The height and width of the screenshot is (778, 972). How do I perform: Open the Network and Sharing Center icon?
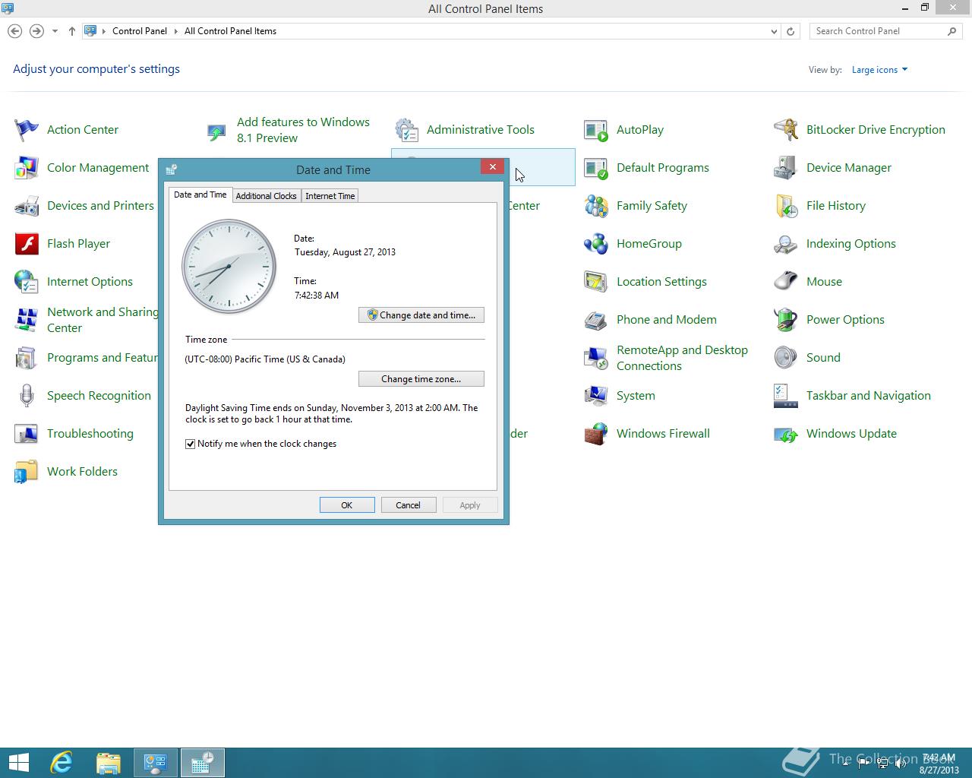click(x=27, y=320)
